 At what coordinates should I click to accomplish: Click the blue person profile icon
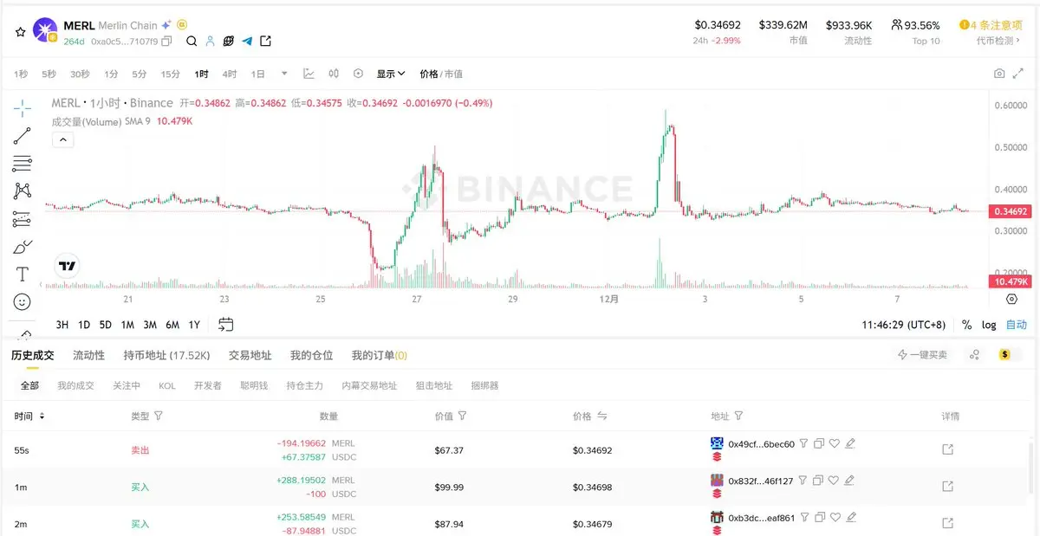210,41
